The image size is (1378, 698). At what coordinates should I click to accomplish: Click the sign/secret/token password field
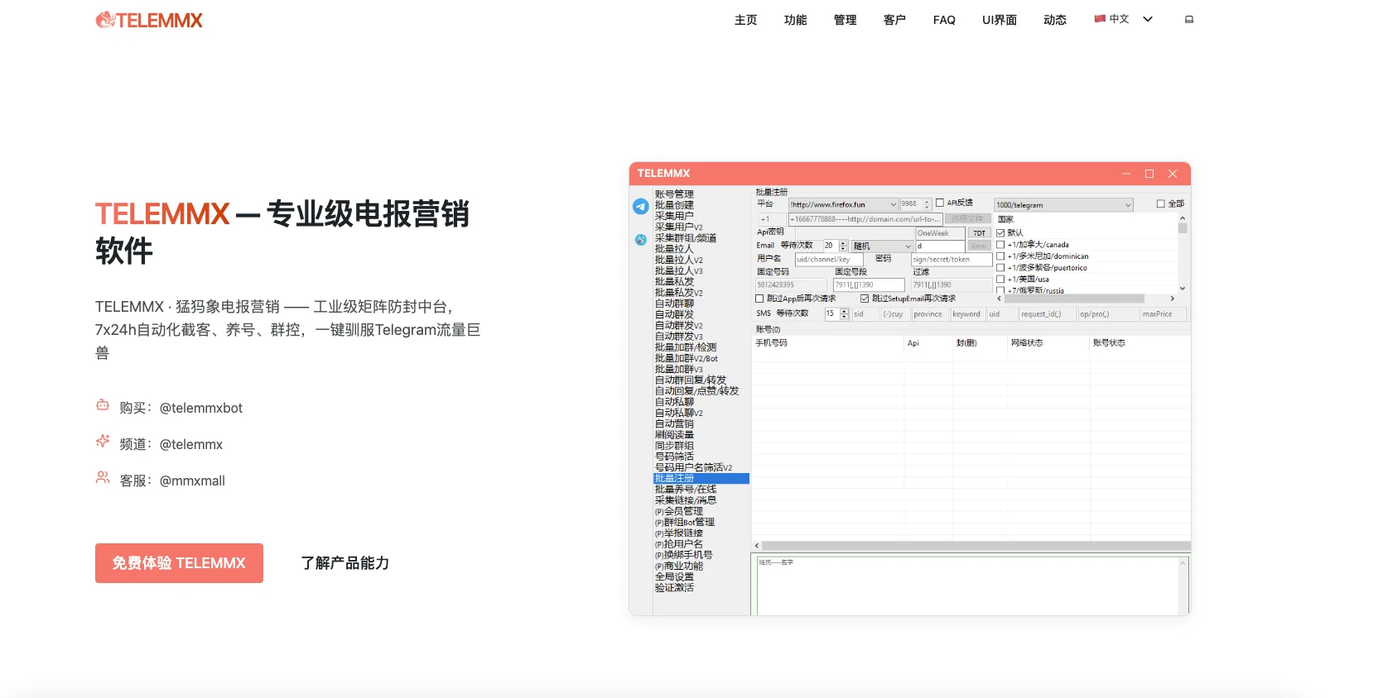pyautogui.click(x=952, y=260)
